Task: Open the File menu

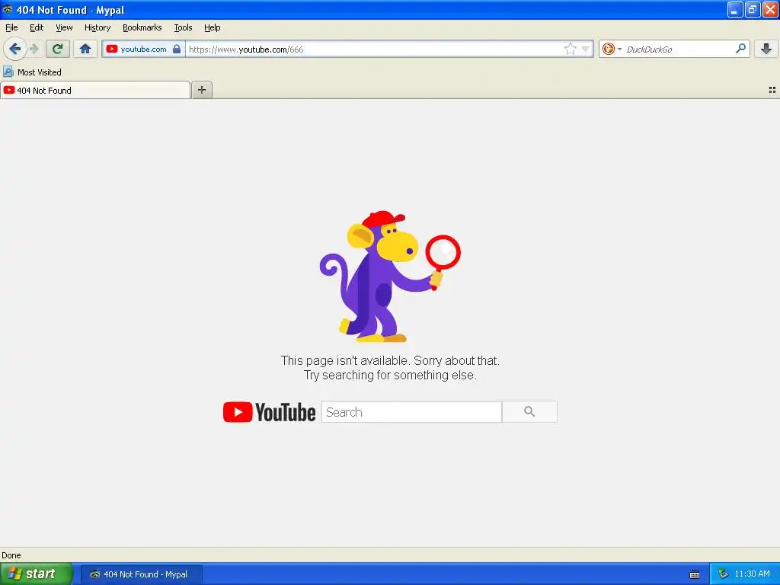Action: point(11,27)
